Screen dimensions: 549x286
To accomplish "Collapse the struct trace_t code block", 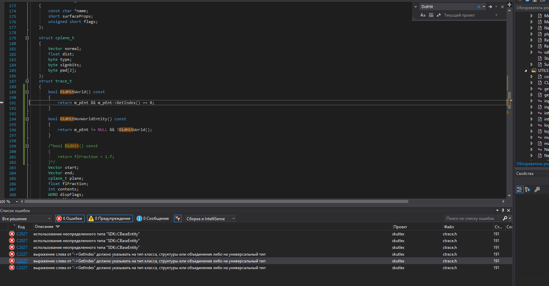I will 27,81.
